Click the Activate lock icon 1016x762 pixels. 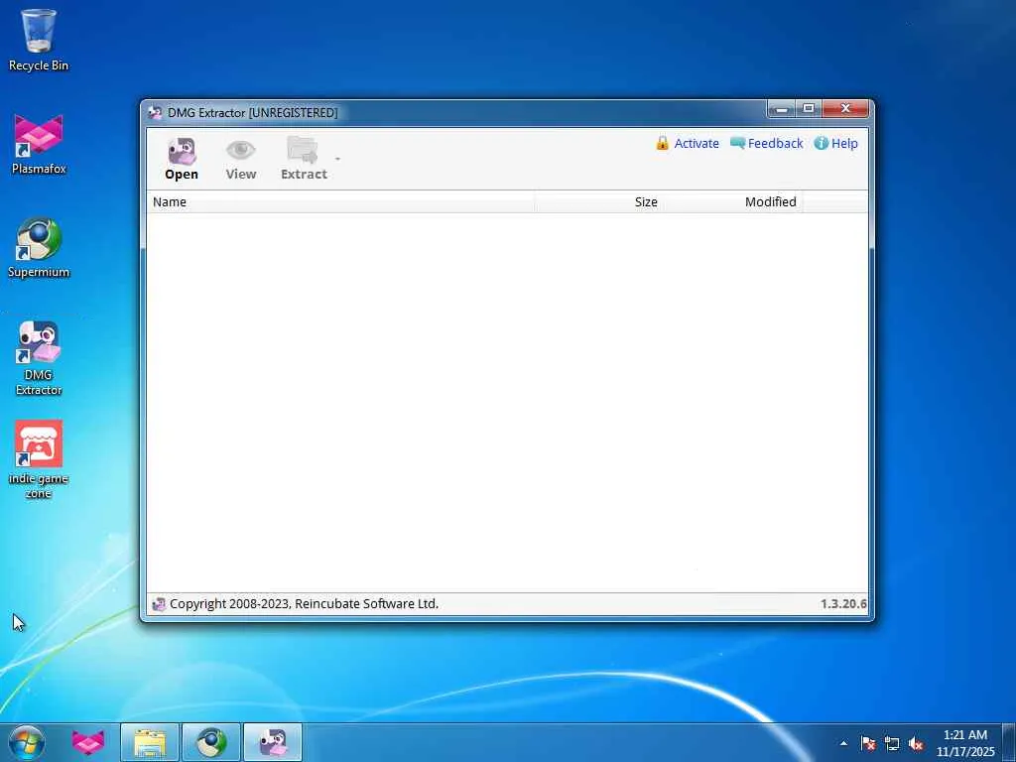[x=662, y=143]
